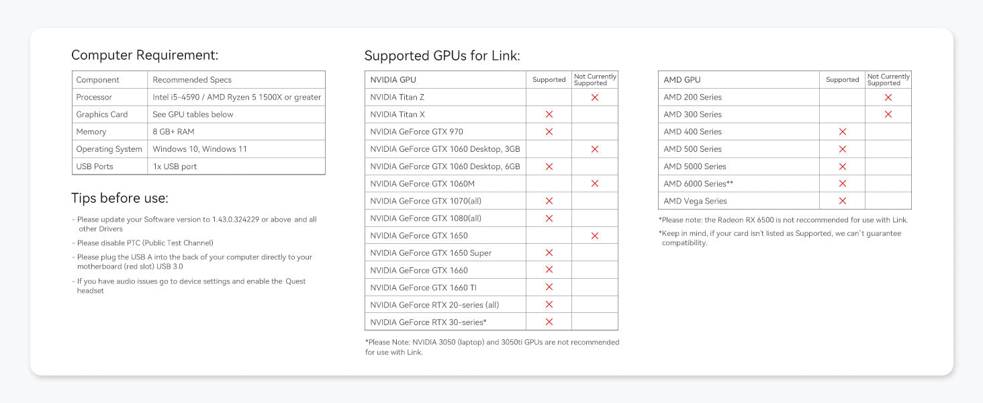Click the red X for AMD 6000 Series

(842, 183)
